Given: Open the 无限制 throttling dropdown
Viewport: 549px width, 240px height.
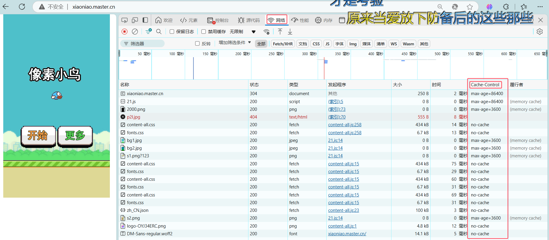Looking at the screenshot, I should (243, 31).
